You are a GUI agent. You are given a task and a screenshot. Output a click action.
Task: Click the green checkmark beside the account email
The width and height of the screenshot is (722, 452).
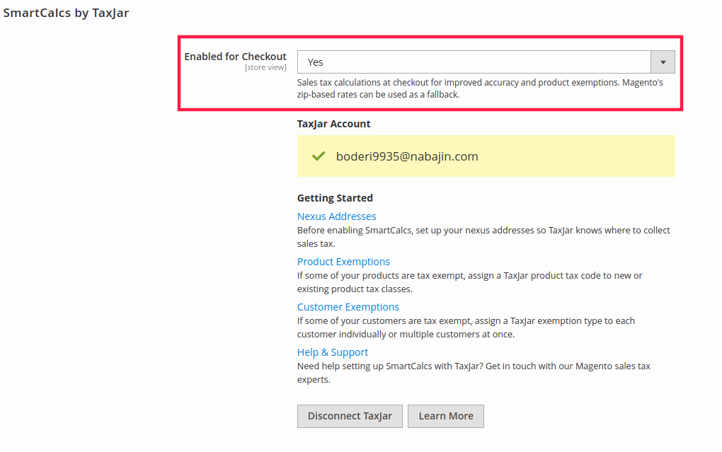(x=319, y=156)
